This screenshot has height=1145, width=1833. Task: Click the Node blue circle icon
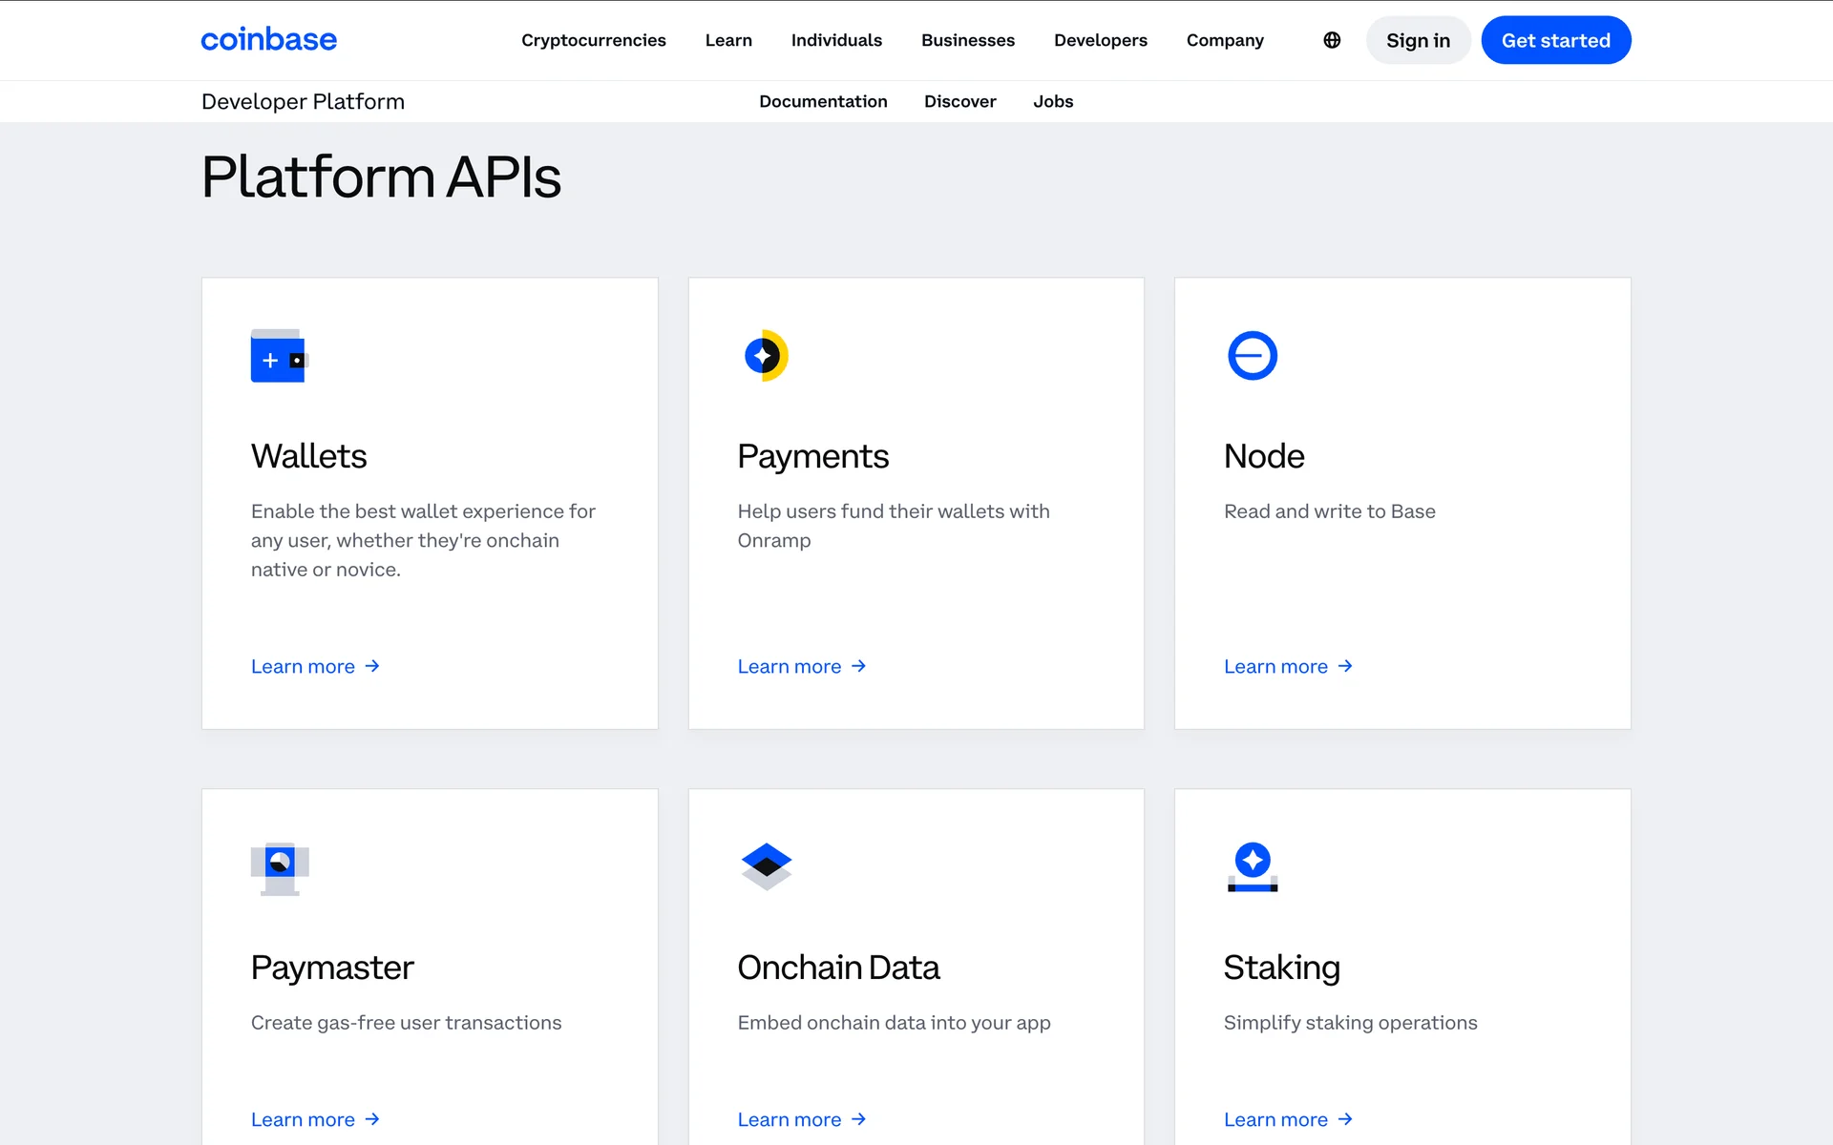point(1252,356)
